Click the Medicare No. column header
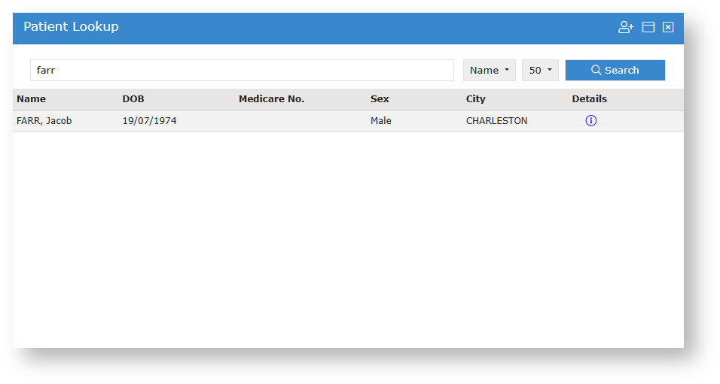 [271, 99]
